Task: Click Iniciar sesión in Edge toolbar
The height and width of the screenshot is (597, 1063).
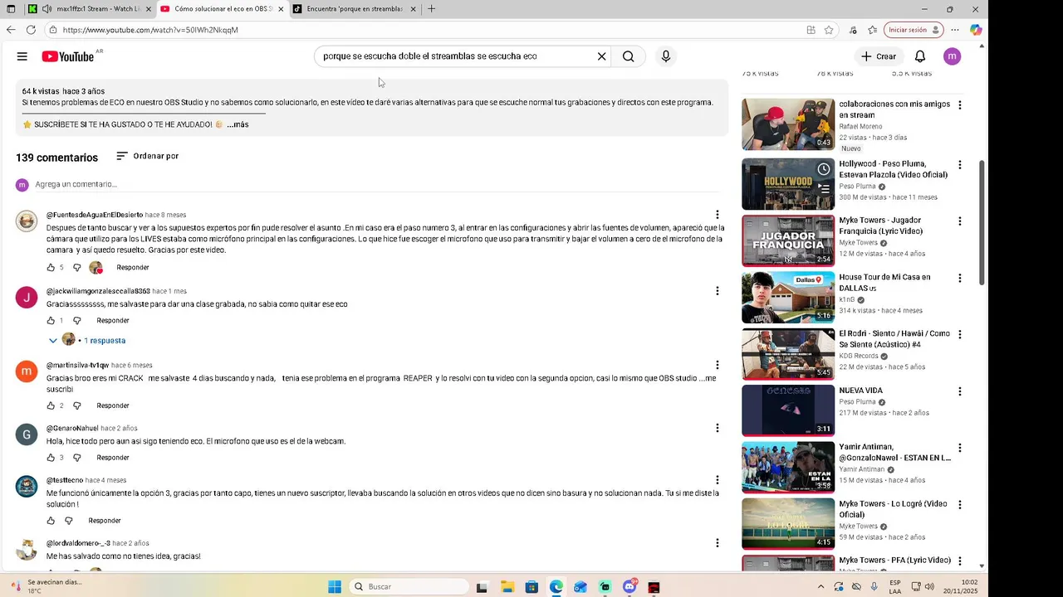Action: coord(914,30)
